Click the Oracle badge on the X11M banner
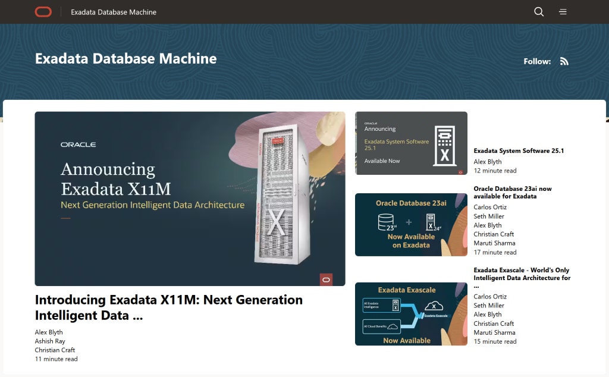The image size is (609, 377). pyautogui.click(x=325, y=279)
